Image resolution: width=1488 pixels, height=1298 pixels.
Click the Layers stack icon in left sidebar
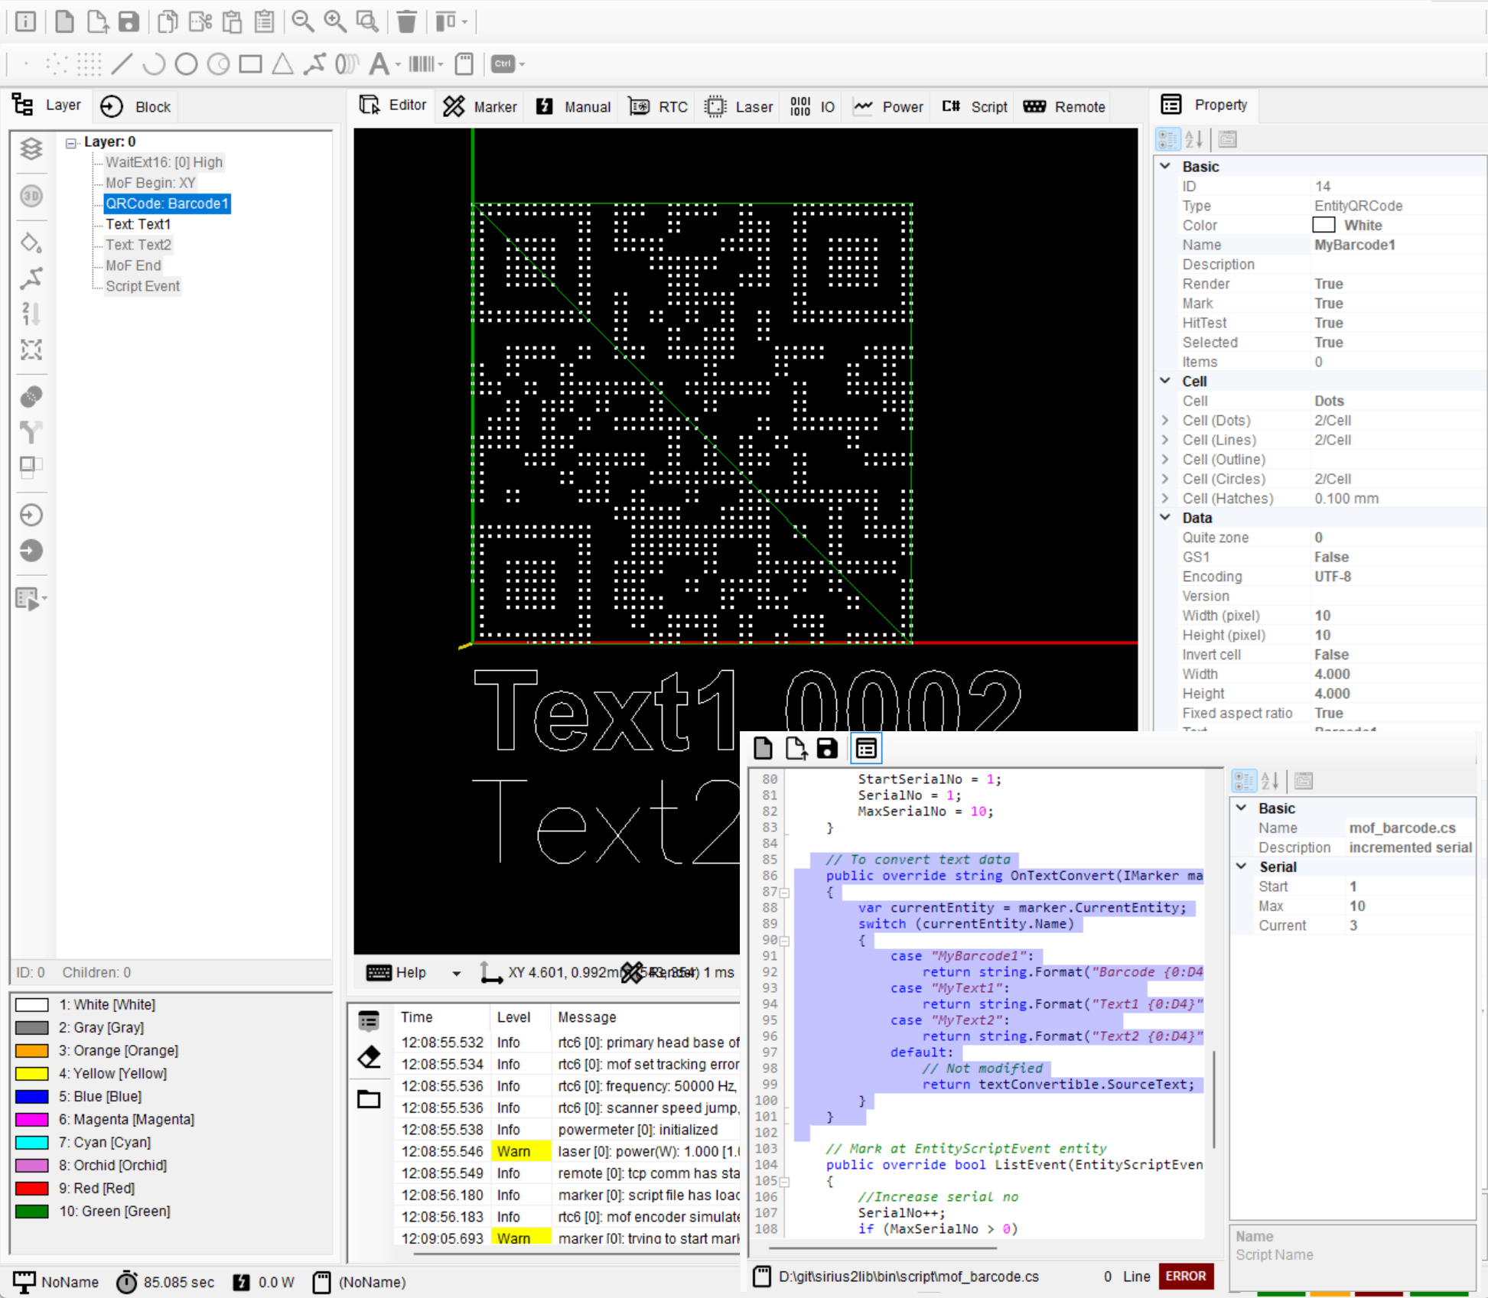coord(31,148)
